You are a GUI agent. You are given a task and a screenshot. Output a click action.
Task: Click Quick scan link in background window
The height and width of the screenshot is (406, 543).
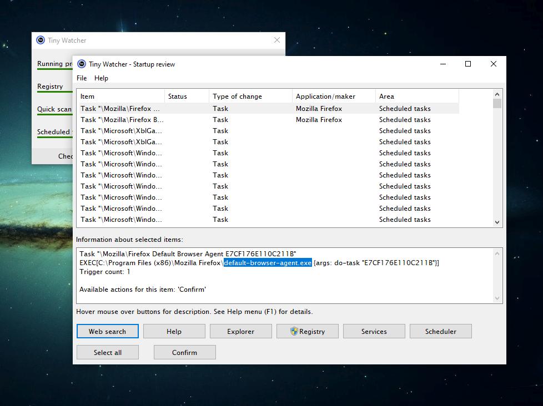[54, 109]
